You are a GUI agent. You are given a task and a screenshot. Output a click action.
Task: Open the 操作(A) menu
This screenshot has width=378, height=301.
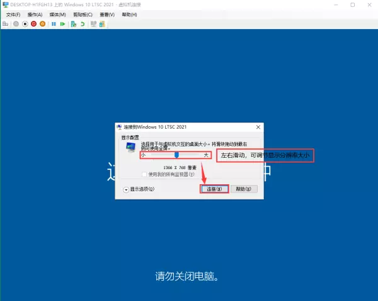pos(35,15)
